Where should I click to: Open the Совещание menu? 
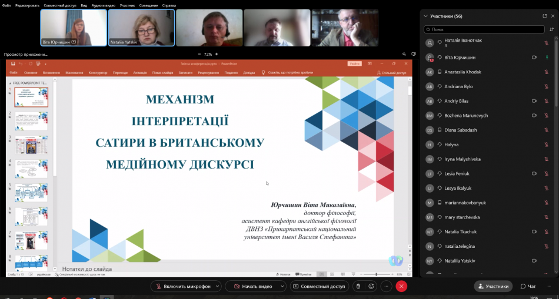point(148,5)
